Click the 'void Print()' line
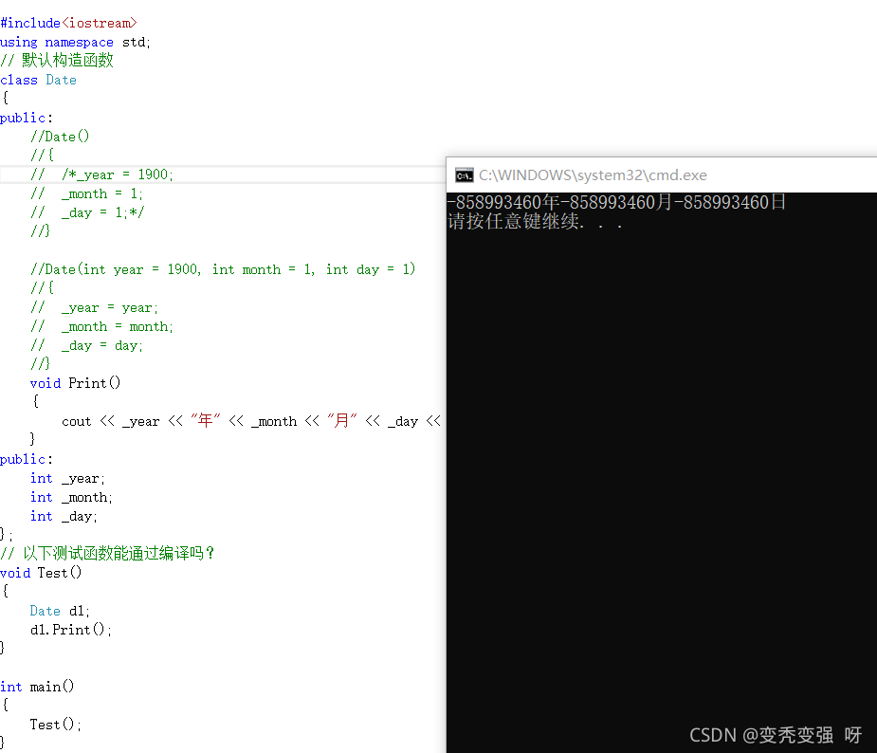This screenshot has height=753, width=877. (75, 383)
